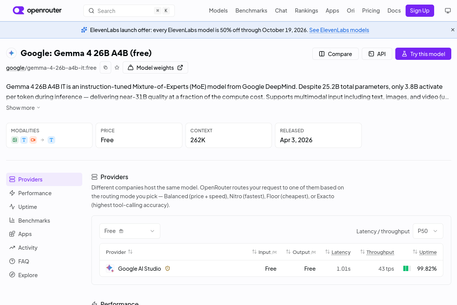Open Google AI Studio provider row name
457x305 pixels.
pos(139,269)
